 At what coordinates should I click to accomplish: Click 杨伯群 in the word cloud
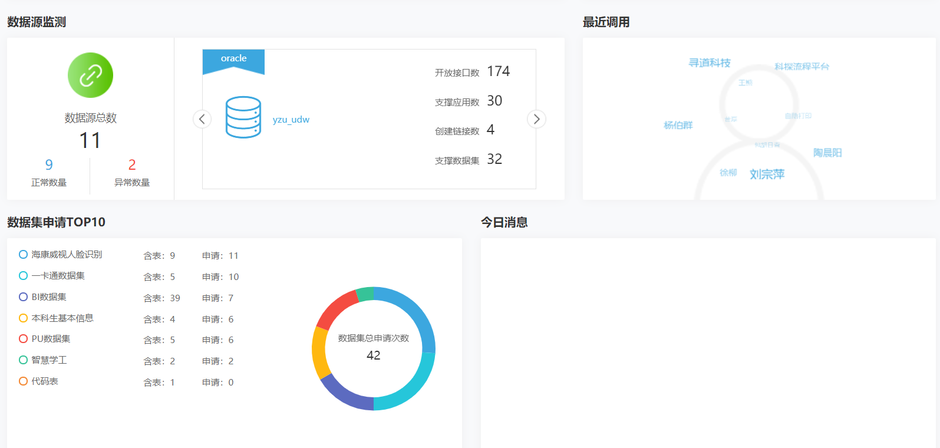pos(678,125)
